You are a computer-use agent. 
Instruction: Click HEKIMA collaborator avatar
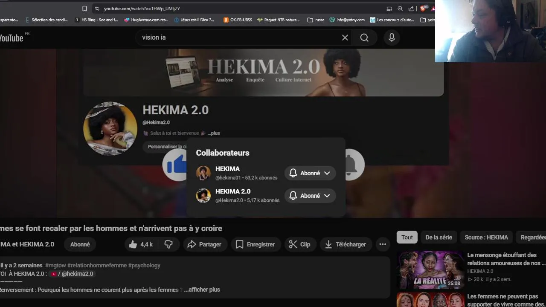(x=203, y=173)
